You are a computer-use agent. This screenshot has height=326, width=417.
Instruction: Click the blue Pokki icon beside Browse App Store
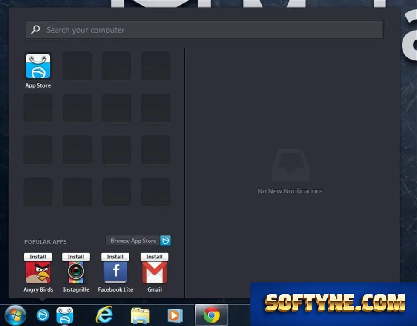(x=165, y=241)
